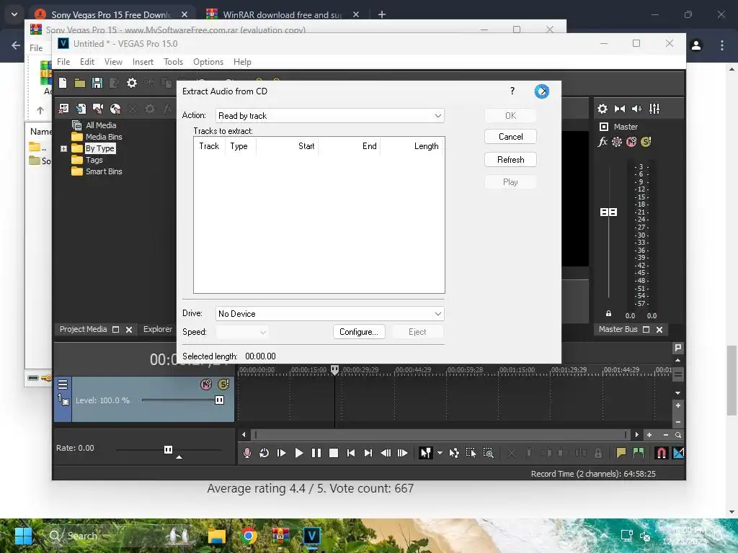Screen dimensions: 738x553
Task: Select the Envelope Edit tool
Action: [454, 453]
